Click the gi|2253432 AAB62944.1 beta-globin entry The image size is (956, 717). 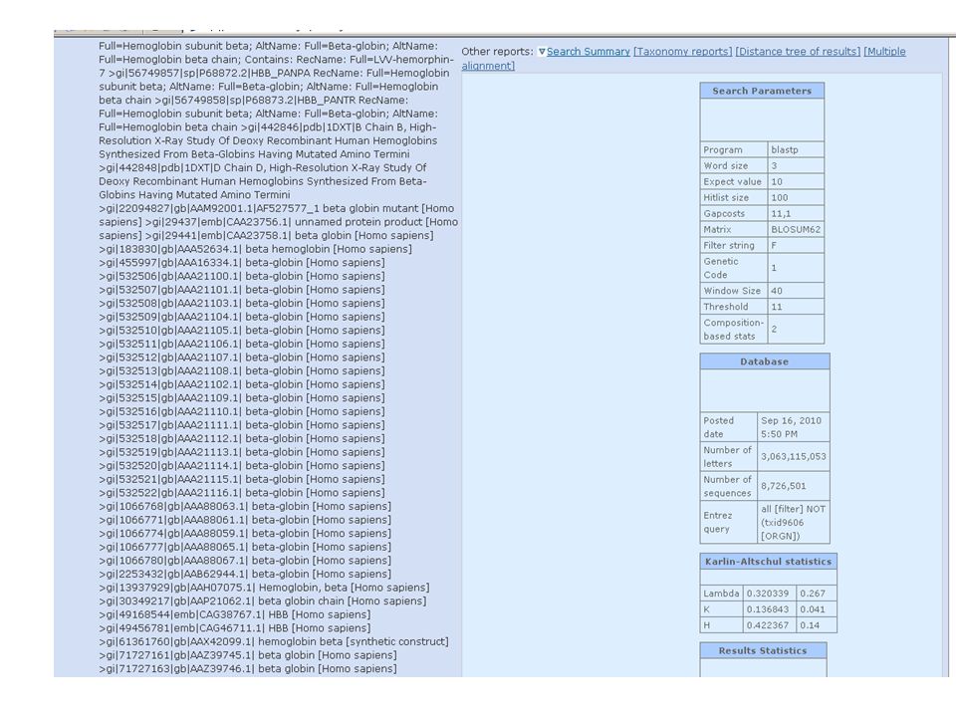coord(245,575)
